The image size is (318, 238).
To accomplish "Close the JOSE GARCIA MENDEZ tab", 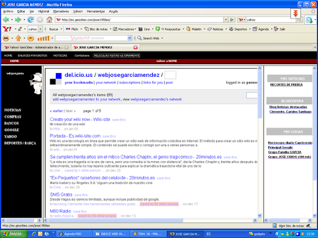I will 135,47.
